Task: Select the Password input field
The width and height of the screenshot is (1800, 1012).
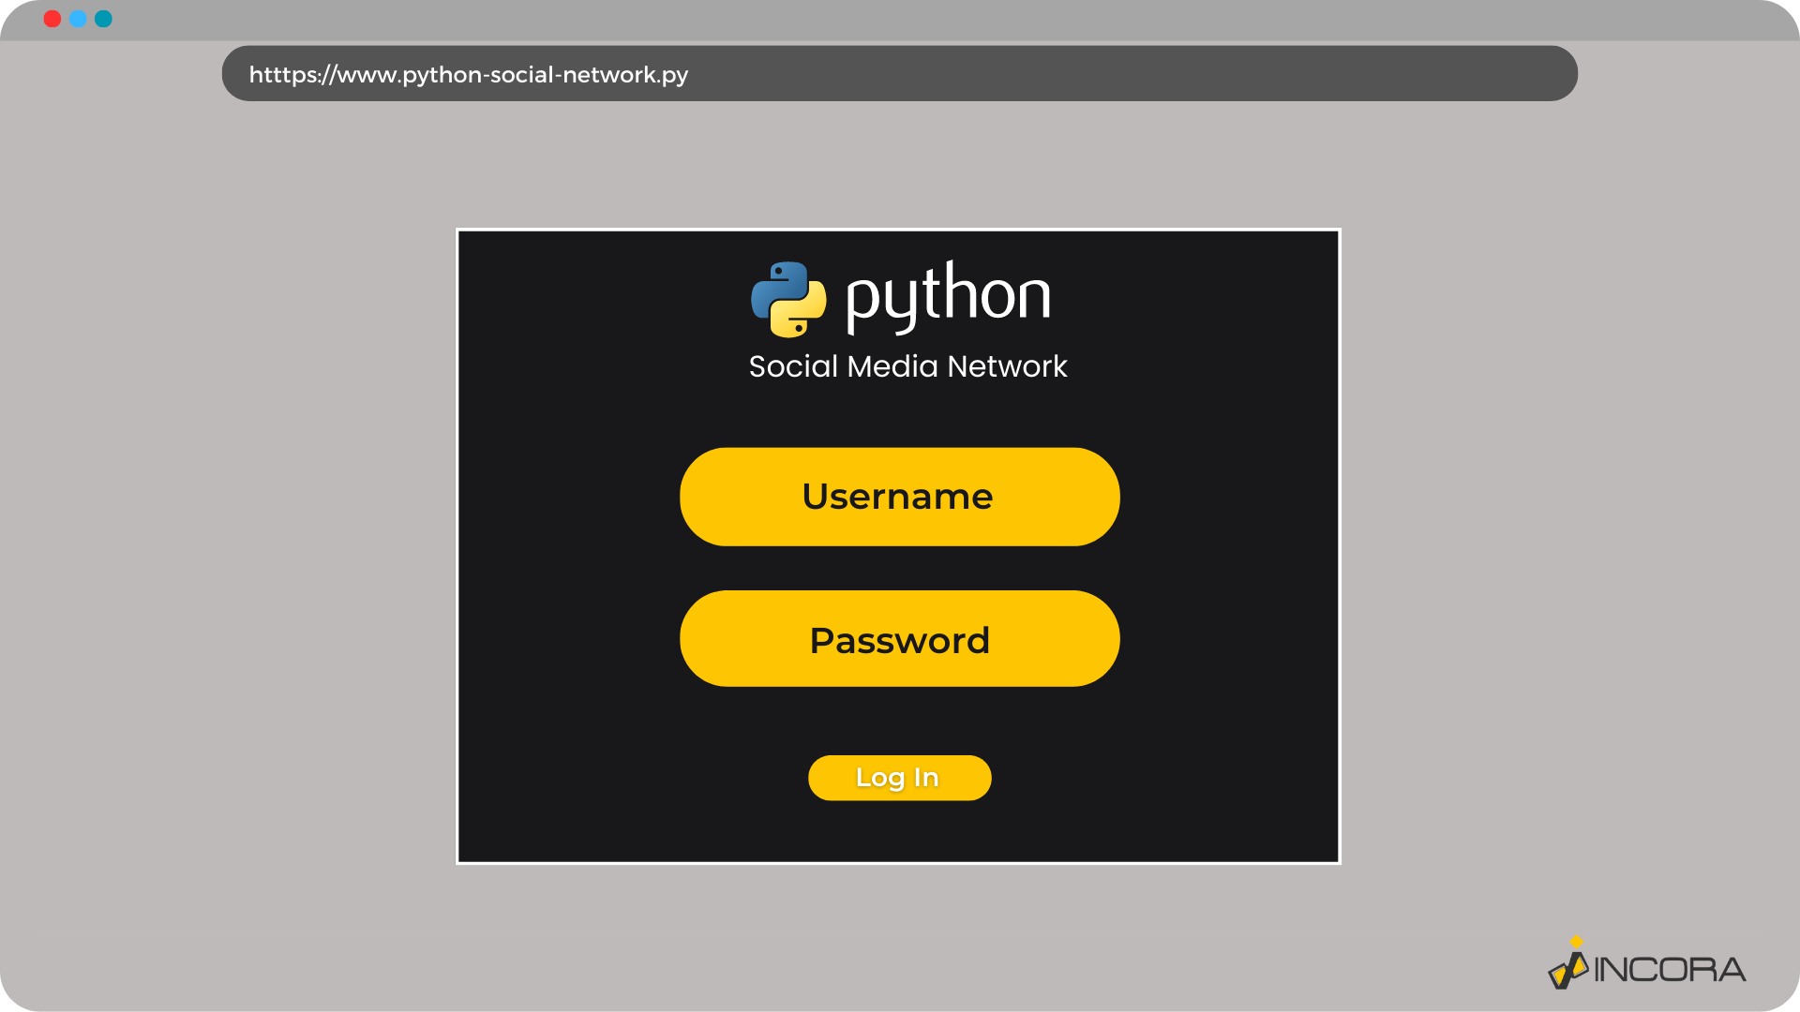Action: point(900,639)
